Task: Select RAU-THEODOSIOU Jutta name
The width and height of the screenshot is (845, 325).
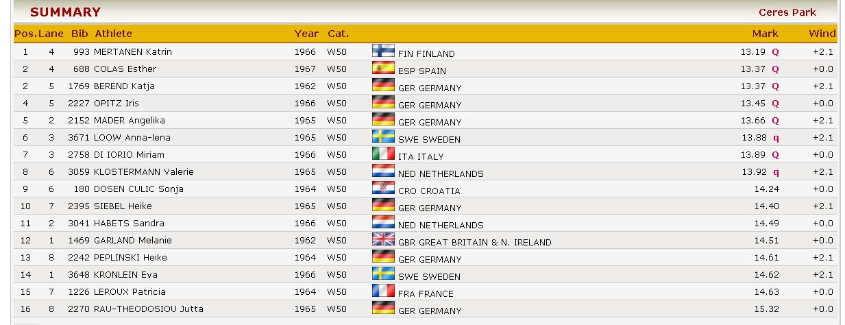Action: 148,309
